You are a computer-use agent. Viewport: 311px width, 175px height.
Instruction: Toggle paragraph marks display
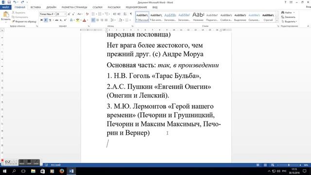click(131, 14)
